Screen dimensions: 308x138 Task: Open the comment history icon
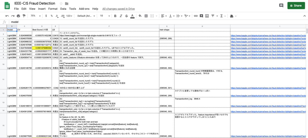pyautogui.click(x=281, y=5)
